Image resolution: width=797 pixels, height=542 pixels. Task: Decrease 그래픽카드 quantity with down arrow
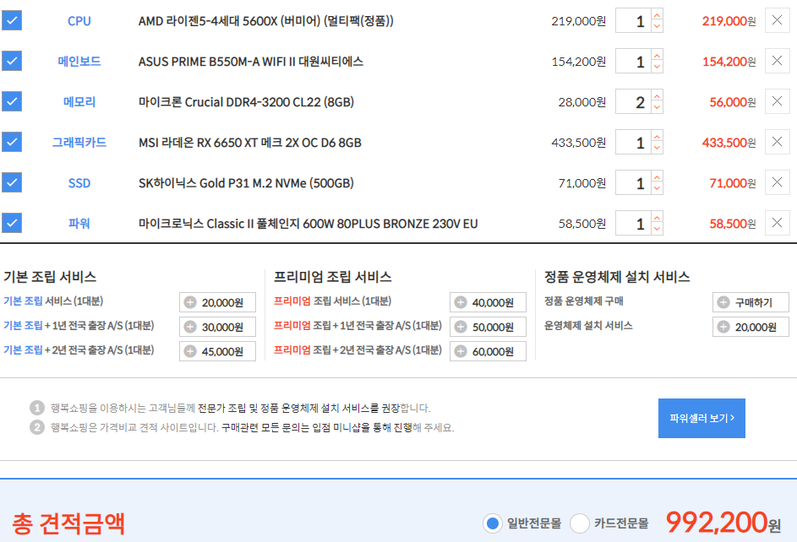[x=658, y=148]
